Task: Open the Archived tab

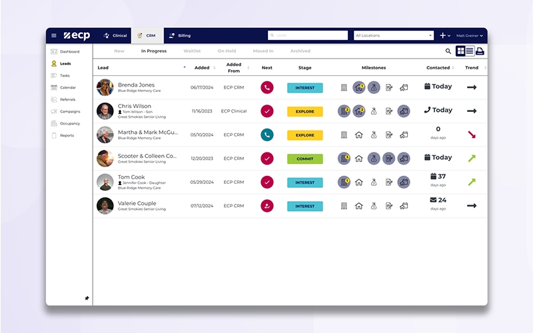Action: point(300,51)
